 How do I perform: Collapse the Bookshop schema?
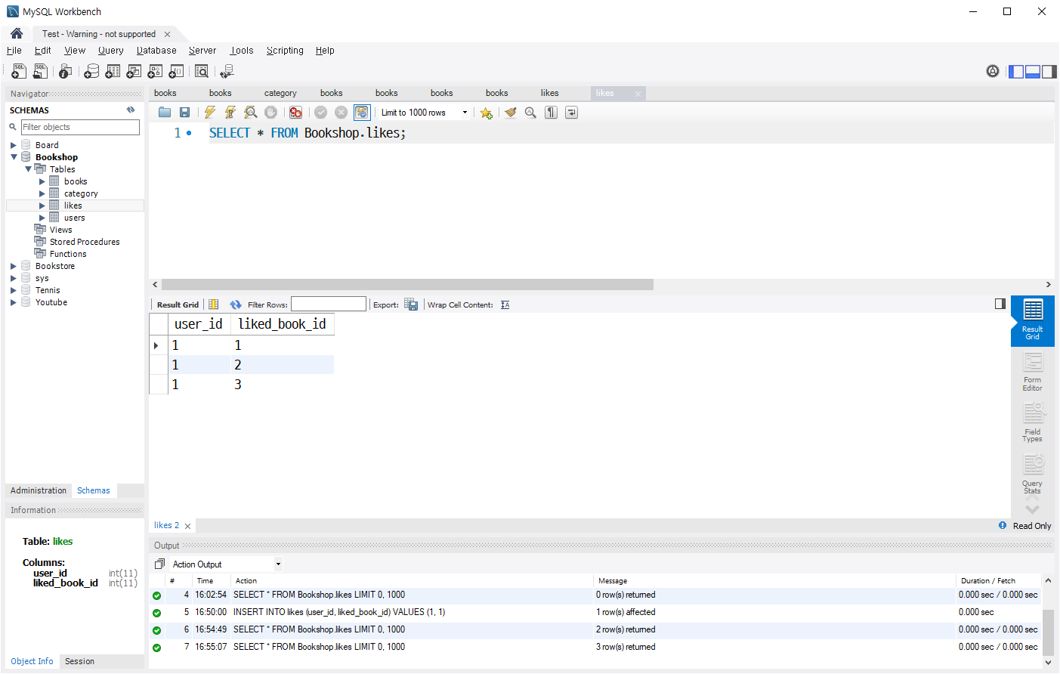click(x=13, y=157)
